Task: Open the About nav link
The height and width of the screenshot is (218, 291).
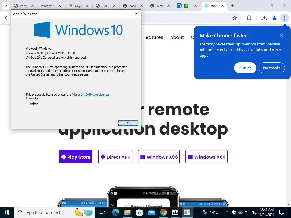Action: click(177, 37)
